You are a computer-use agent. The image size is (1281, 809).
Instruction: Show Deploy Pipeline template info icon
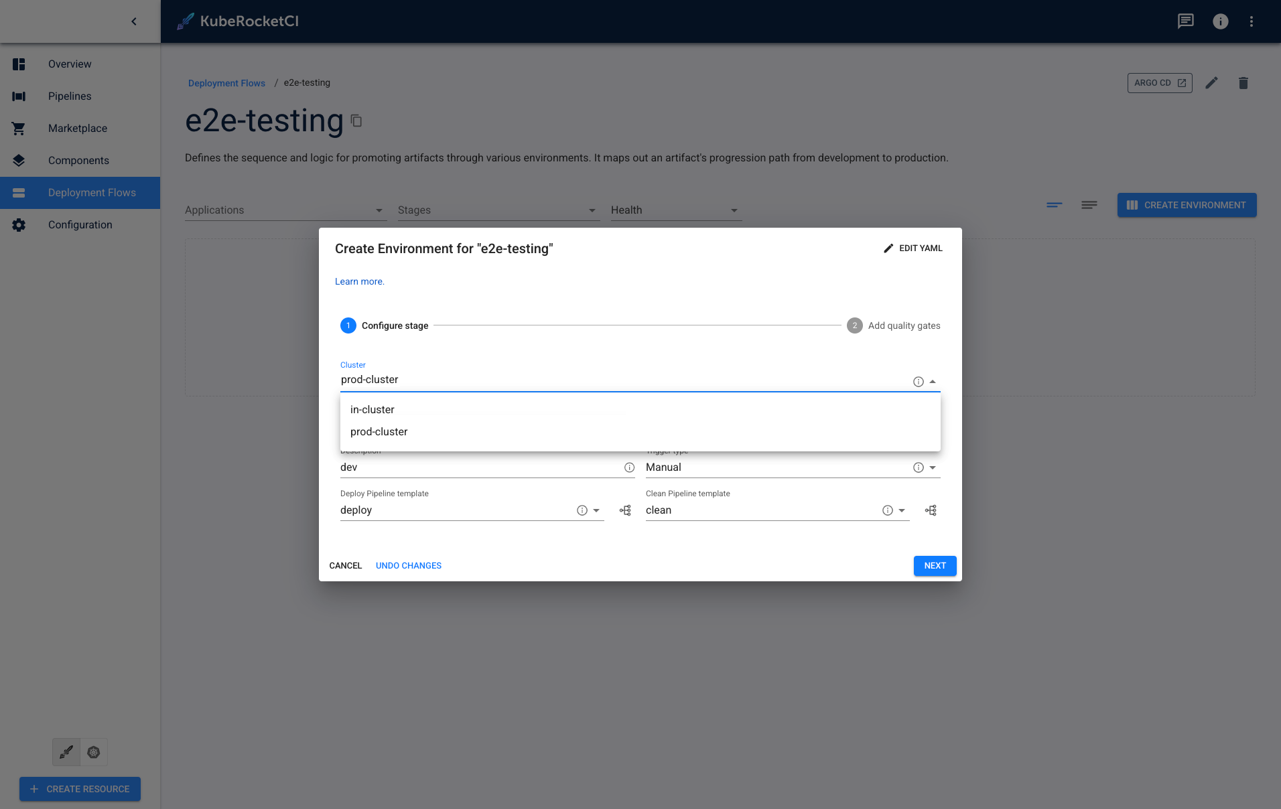582,510
